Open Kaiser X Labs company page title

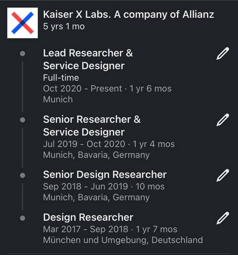click(x=128, y=15)
